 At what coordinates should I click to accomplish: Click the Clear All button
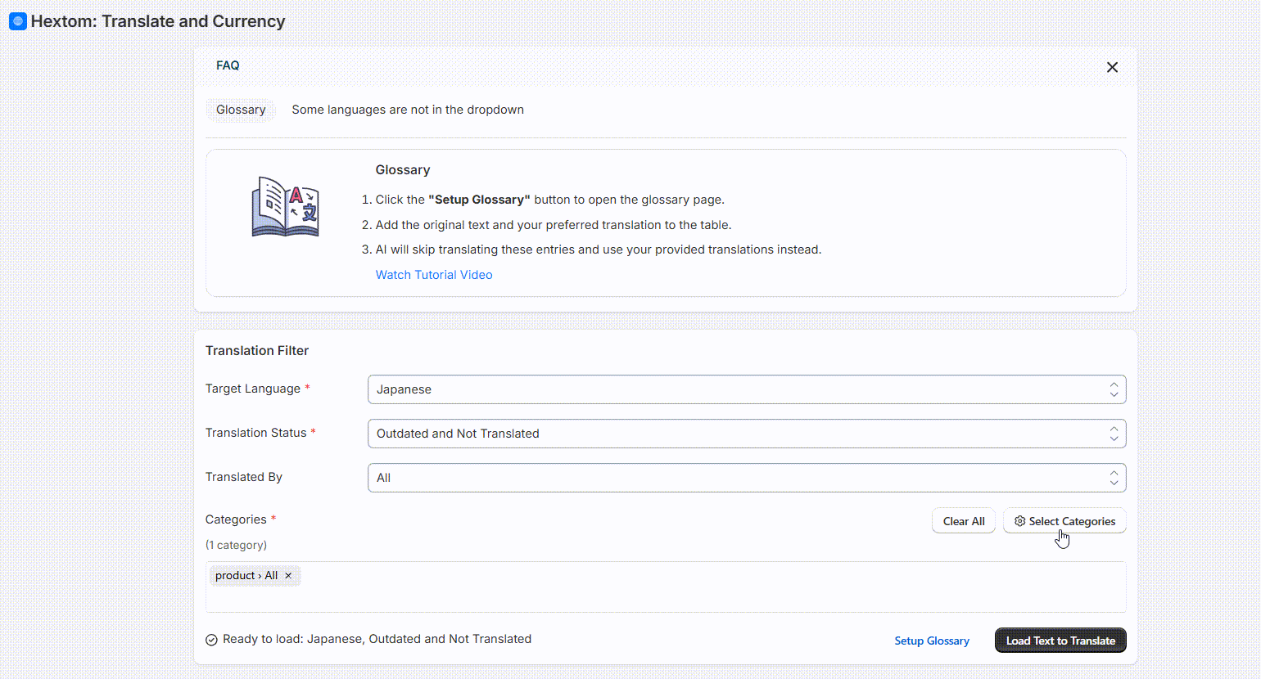[964, 521]
